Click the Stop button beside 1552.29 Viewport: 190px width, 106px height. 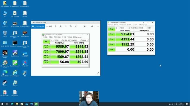point(112,44)
